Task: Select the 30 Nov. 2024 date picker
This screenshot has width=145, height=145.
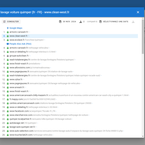Action: coord(68,22)
